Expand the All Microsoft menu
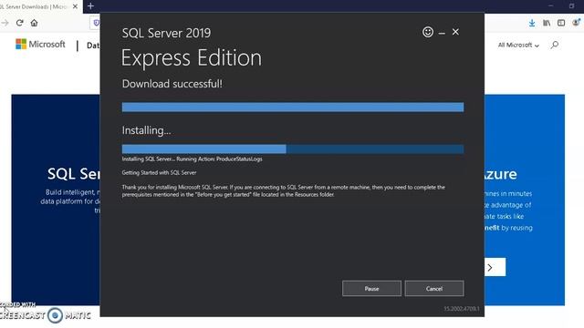The height and width of the screenshot is (328, 584). click(518, 45)
